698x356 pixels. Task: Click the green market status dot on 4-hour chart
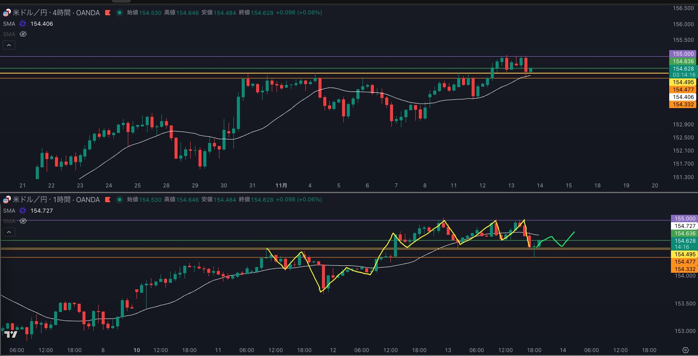tap(119, 13)
